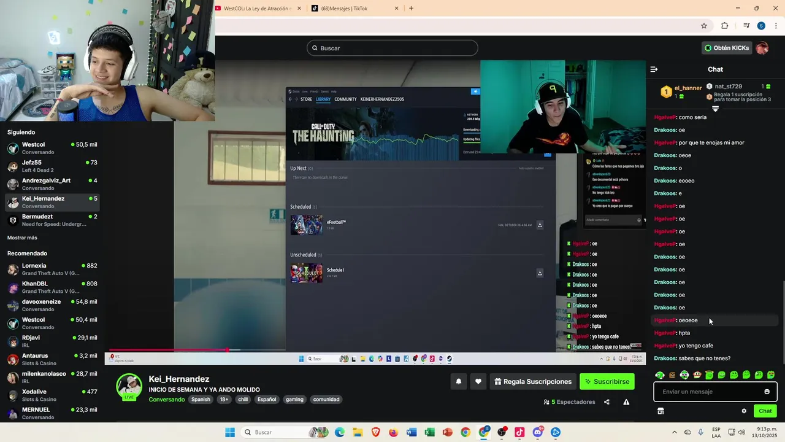Click Regala Suscripciones button
Screen dimensions: 785x442
pyautogui.click(x=533, y=381)
